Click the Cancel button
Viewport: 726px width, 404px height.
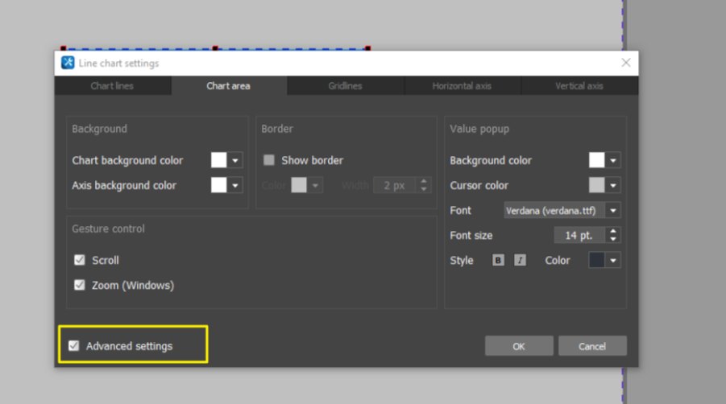(x=592, y=346)
